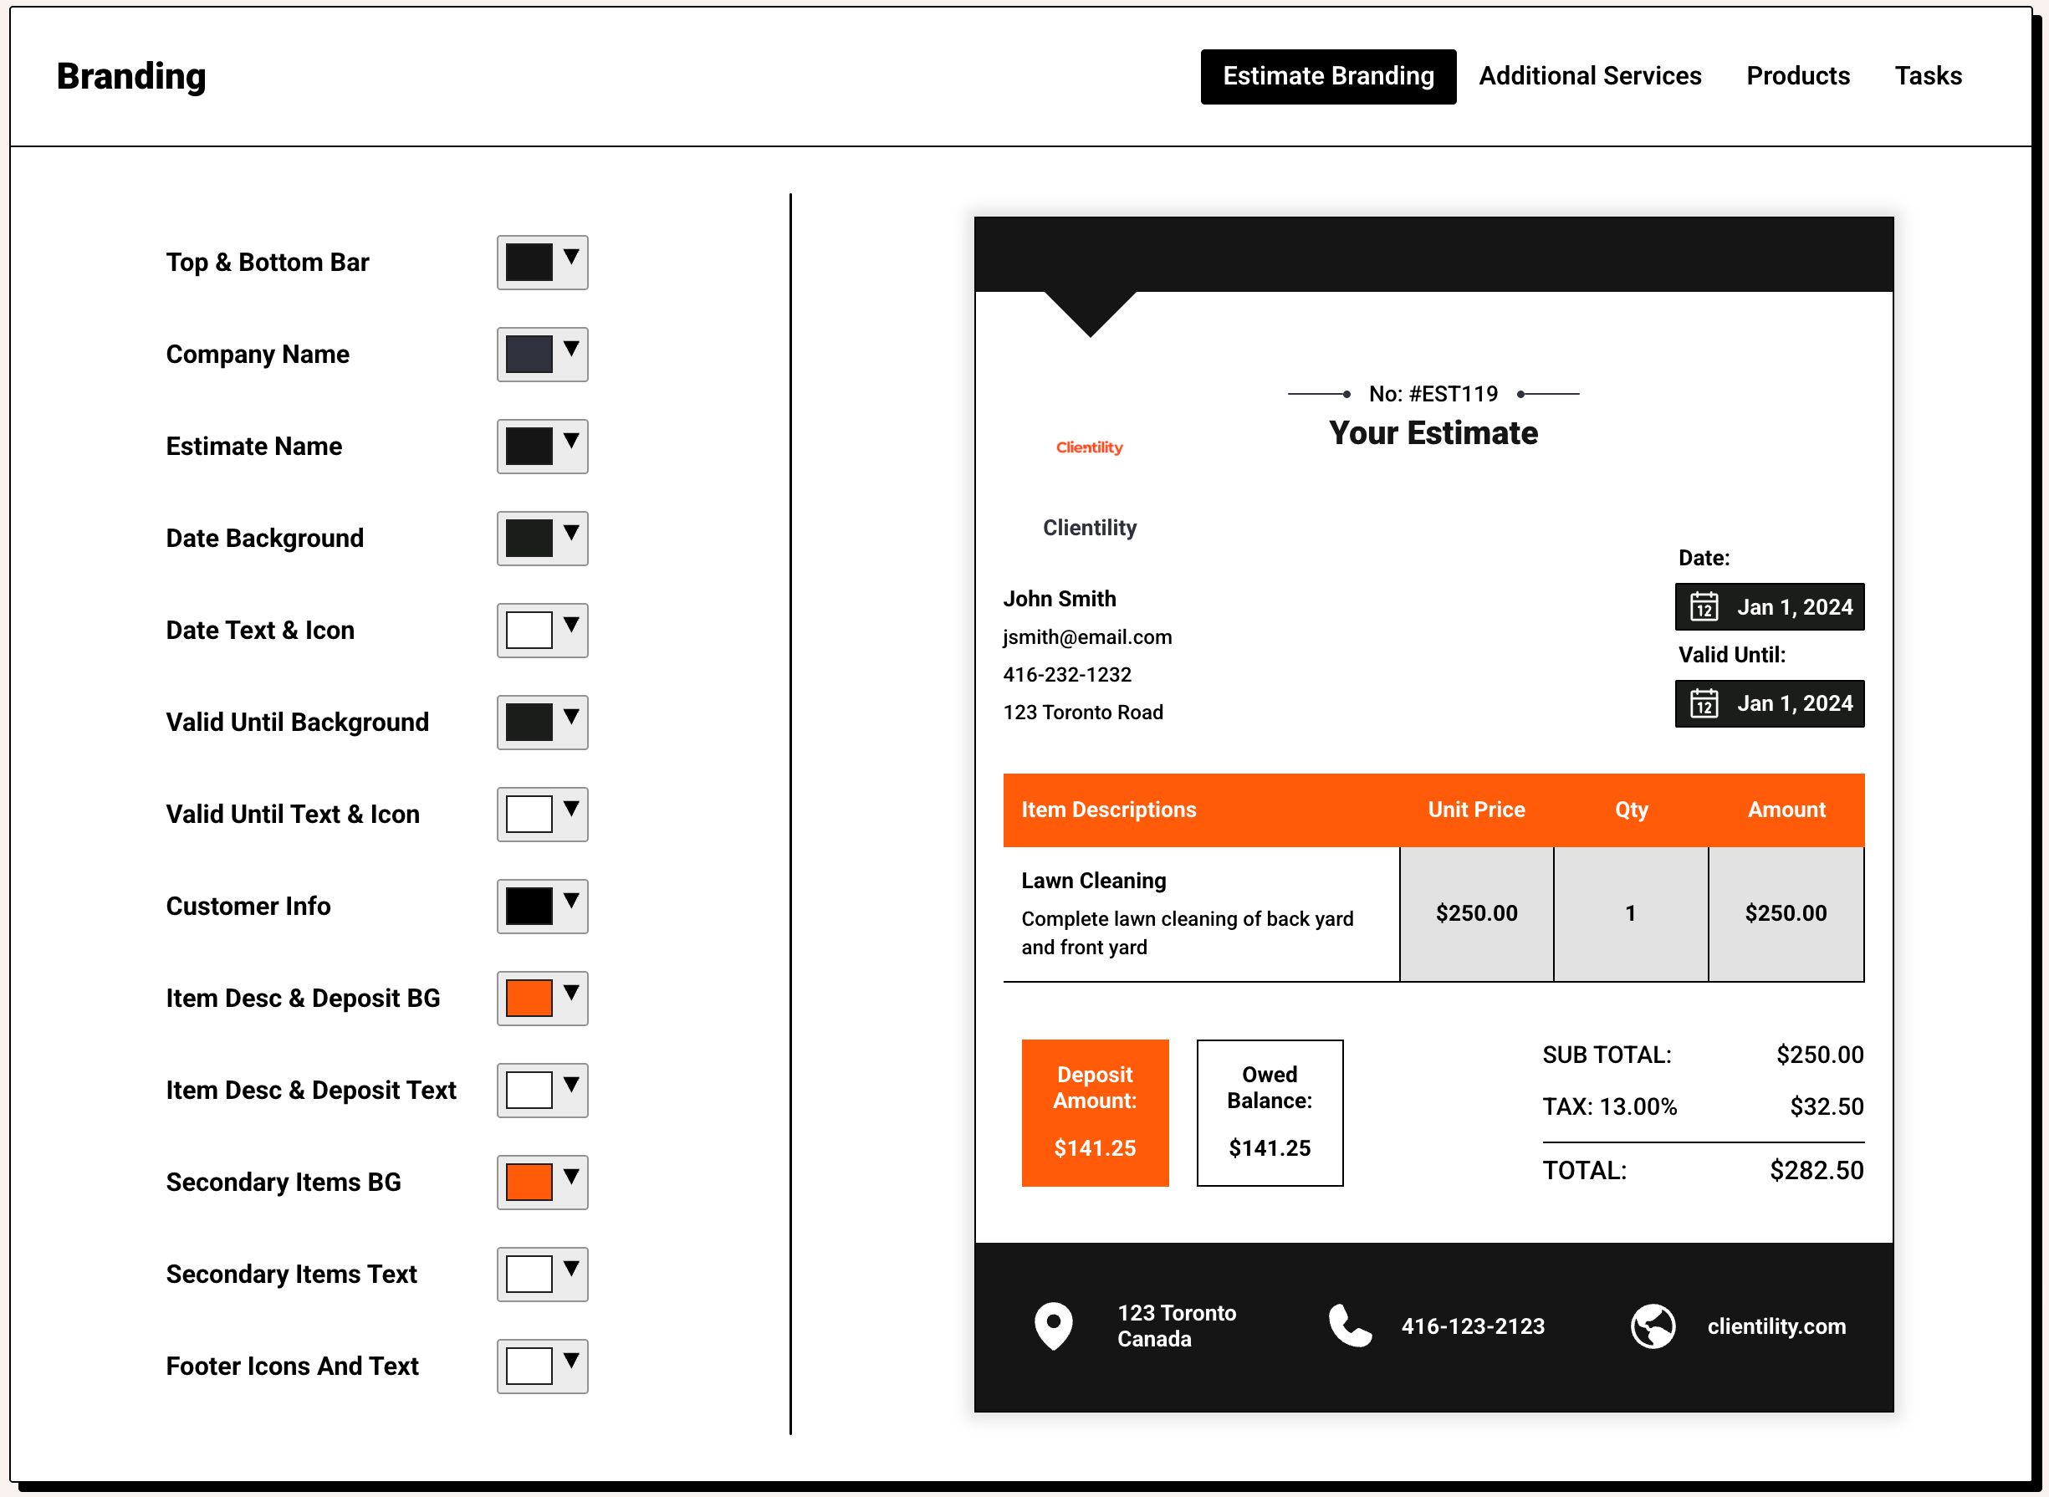Screen dimensions: 2049x1497
Task: Click the Estimate Name color swatch
Action: coord(529,447)
